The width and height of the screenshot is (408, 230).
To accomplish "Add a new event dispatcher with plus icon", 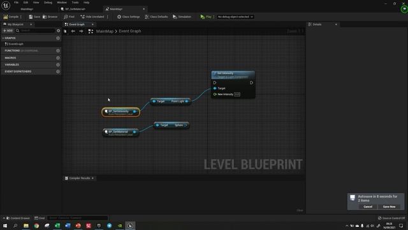I will 58,72.
